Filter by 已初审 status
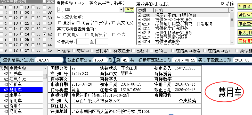 click(x=92, y=51)
